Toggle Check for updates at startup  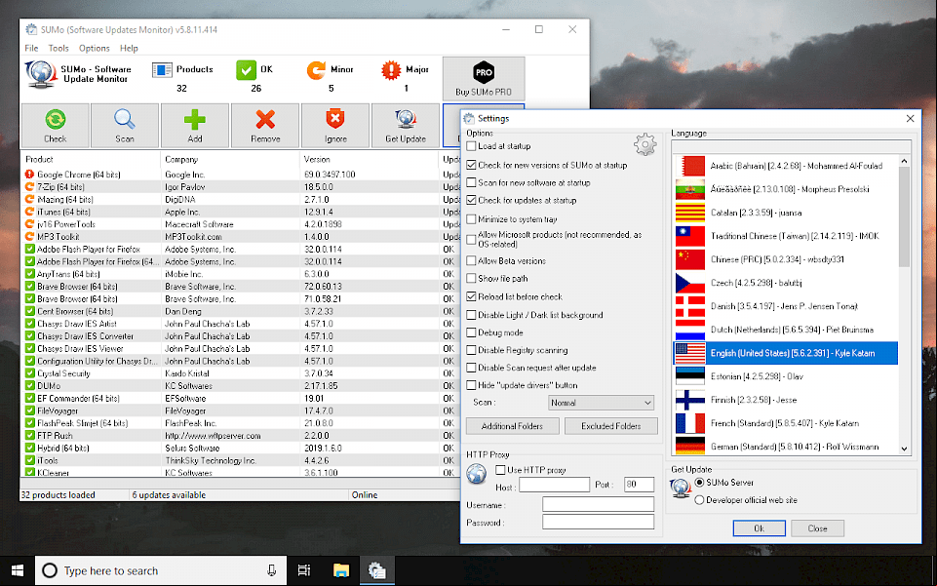click(472, 200)
